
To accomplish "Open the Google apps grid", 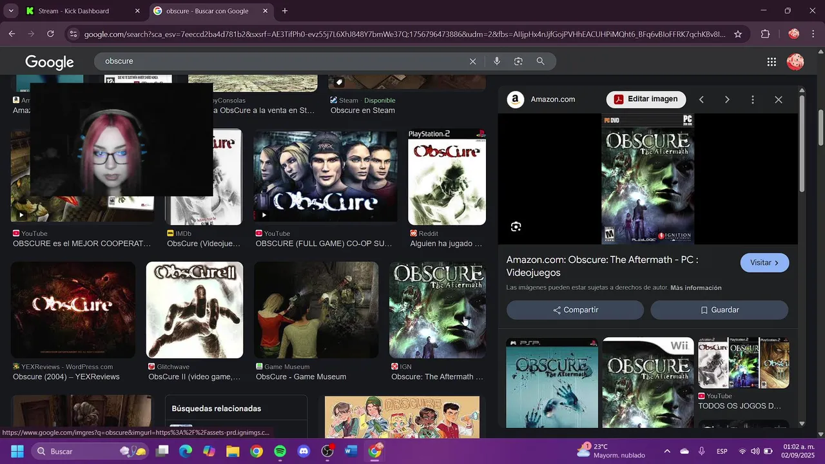I will coord(772,62).
